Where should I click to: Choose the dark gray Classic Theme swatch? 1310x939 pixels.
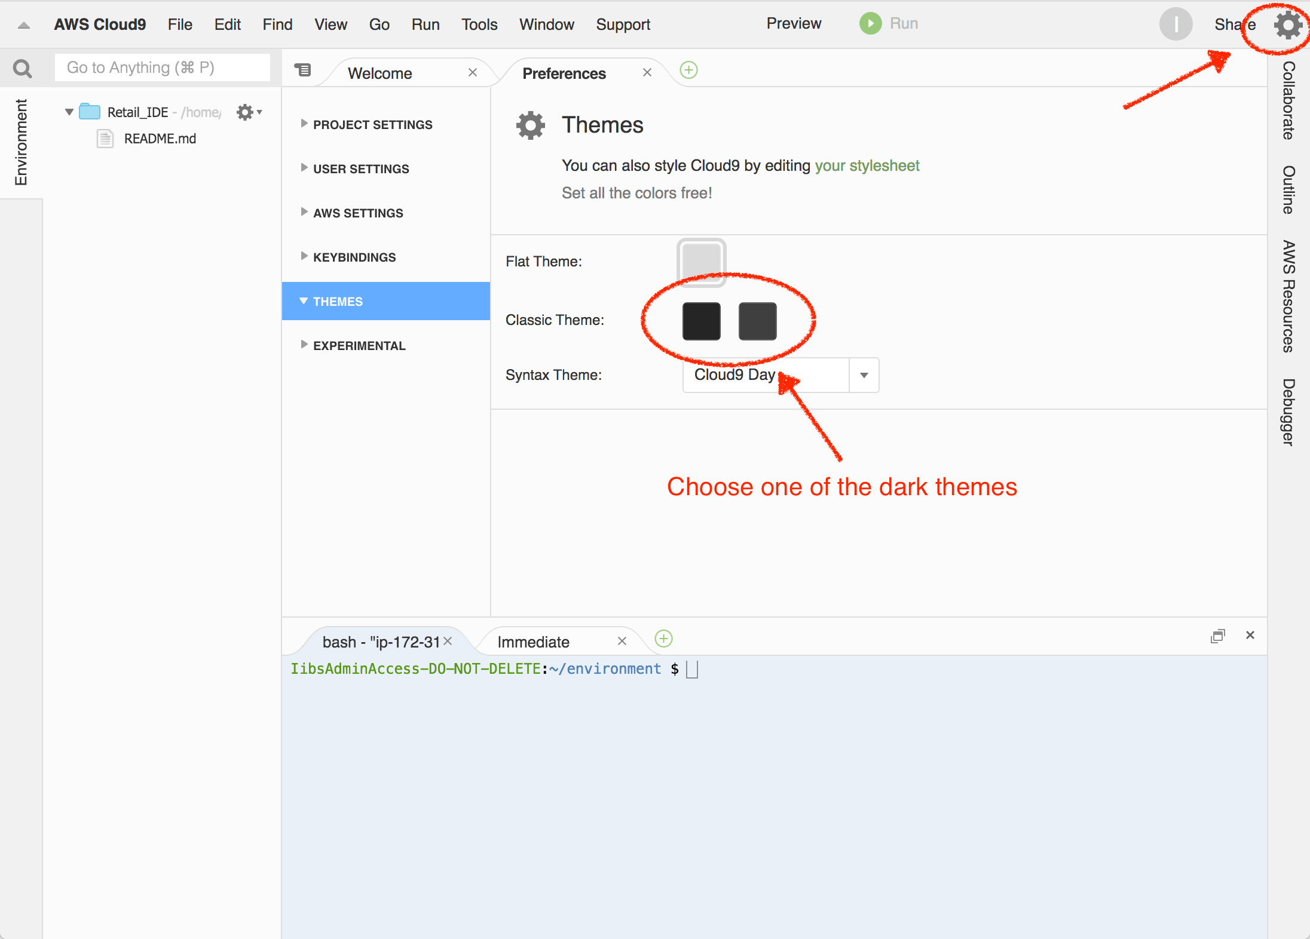758,321
